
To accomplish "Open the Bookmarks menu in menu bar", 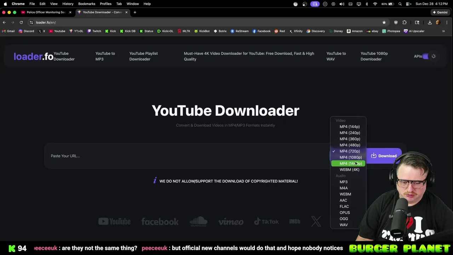I will (x=87, y=4).
